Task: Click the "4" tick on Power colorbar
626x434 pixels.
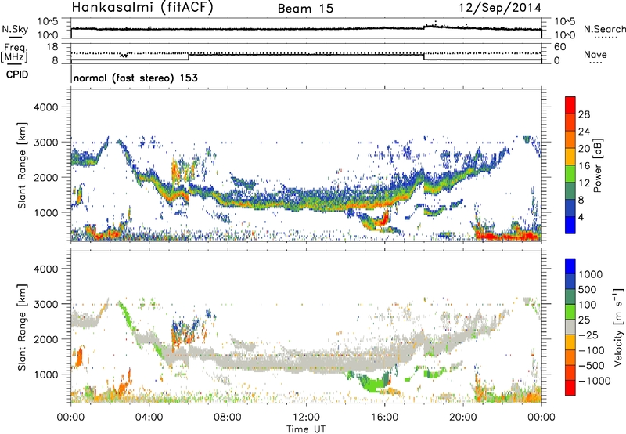Action: click(581, 217)
